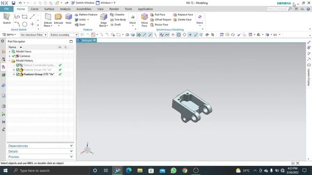Open the Assembly Navigator sidebar tab
The height and width of the screenshot is (175, 312).
coord(3,52)
